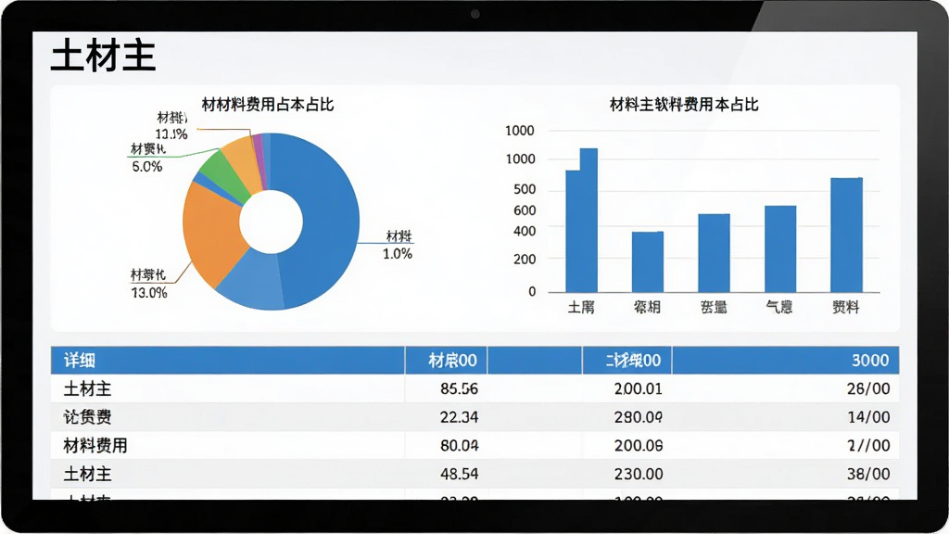The width and height of the screenshot is (949, 534).
Task: Click the table header cell 详细
Action: click(x=228, y=361)
